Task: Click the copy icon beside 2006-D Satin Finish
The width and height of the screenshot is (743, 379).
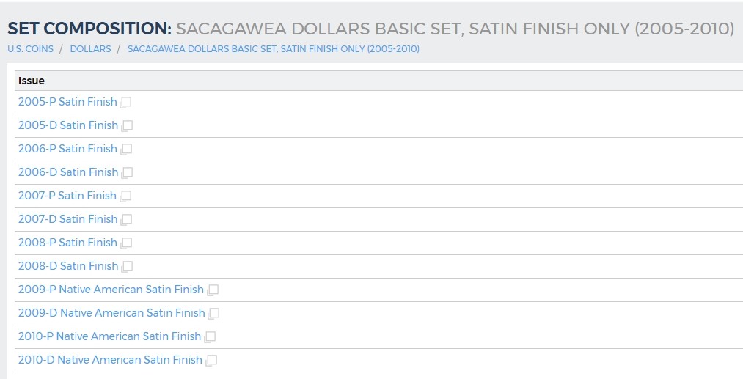Action: 127,172
